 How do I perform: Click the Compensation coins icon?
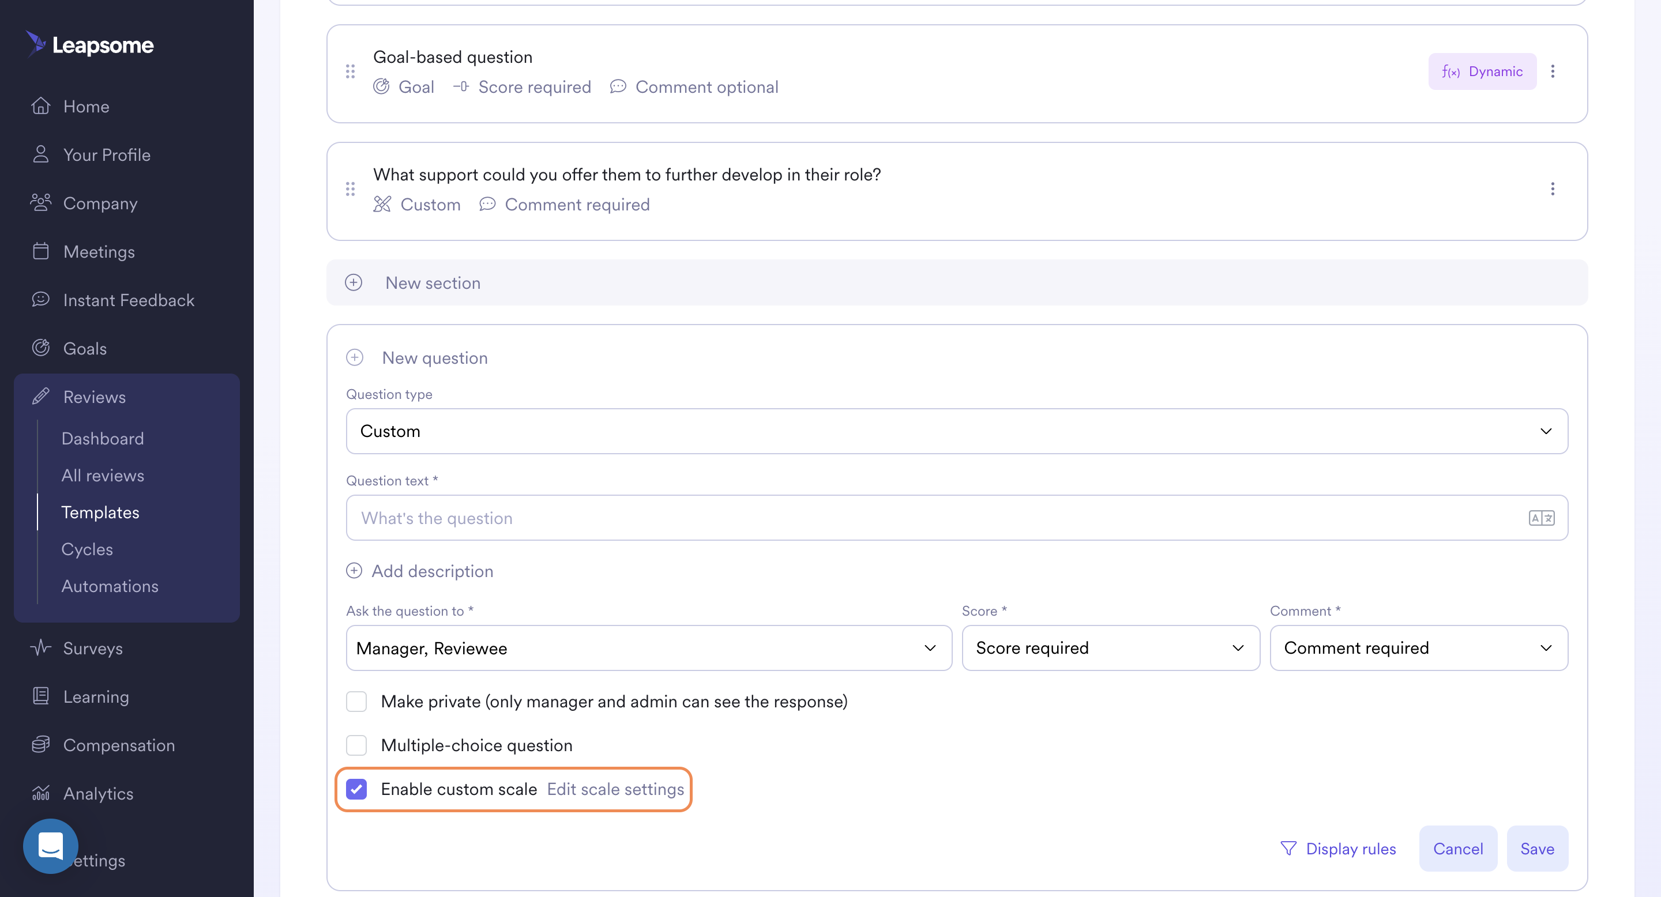(40, 744)
